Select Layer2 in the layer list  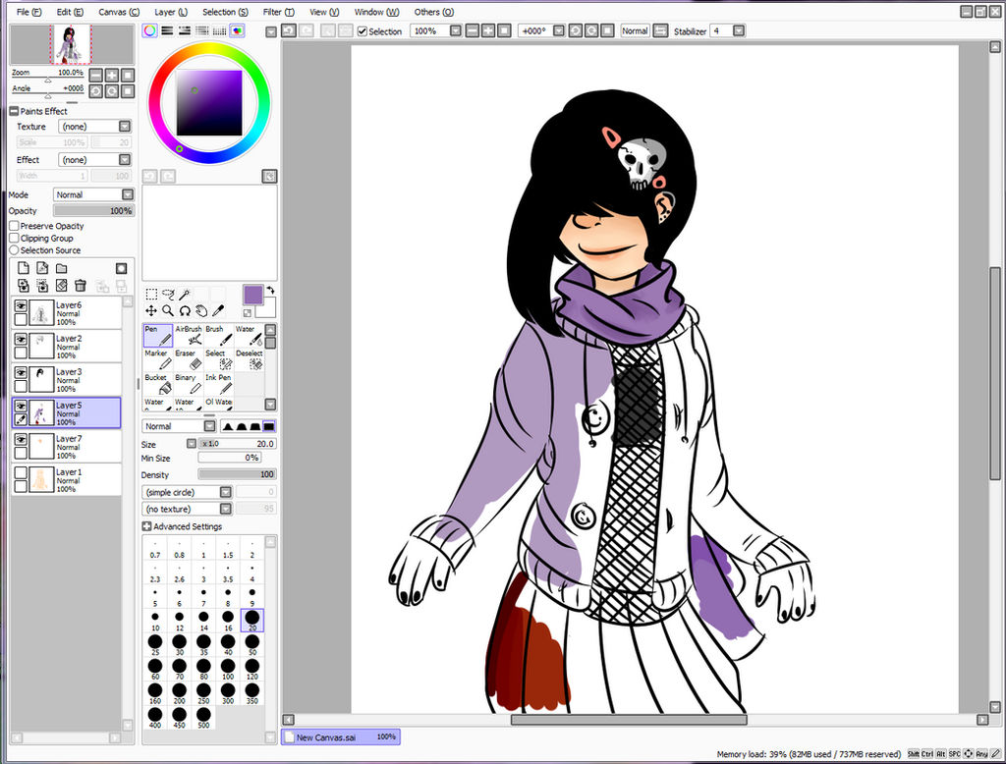click(x=67, y=347)
